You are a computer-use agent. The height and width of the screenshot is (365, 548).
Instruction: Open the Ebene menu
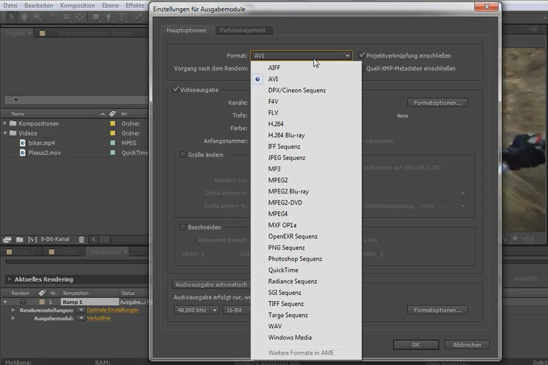point(111,5)
